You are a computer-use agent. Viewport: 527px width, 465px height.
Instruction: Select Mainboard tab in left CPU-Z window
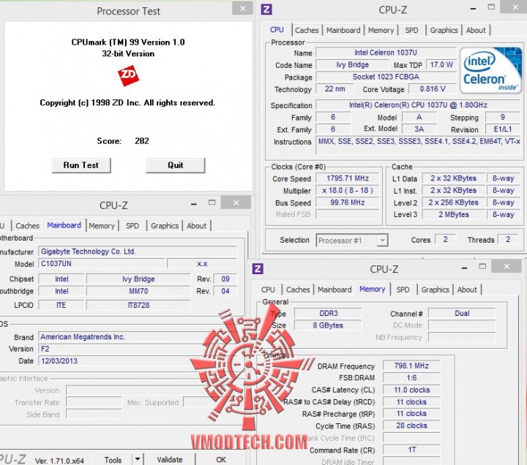[x=64, y=225]
